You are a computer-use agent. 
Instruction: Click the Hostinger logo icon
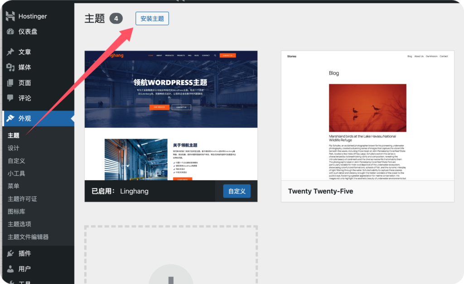10,16
